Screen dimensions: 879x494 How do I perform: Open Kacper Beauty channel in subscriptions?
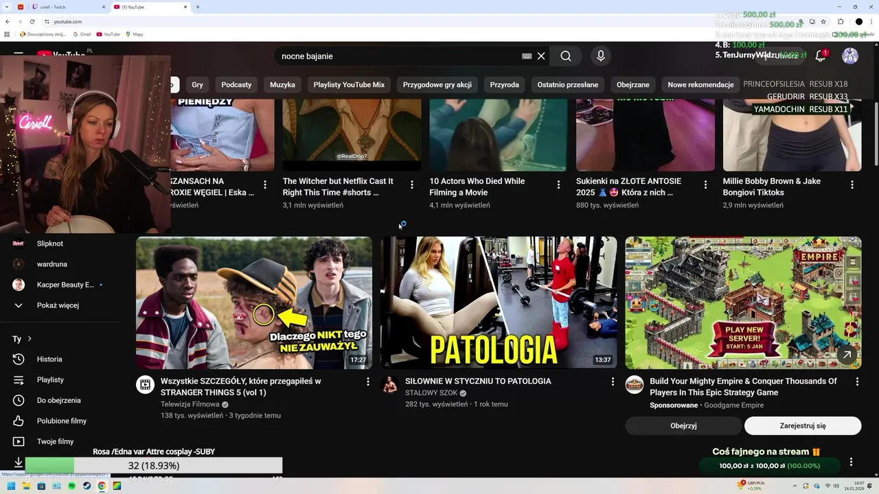tap(65, 285)
